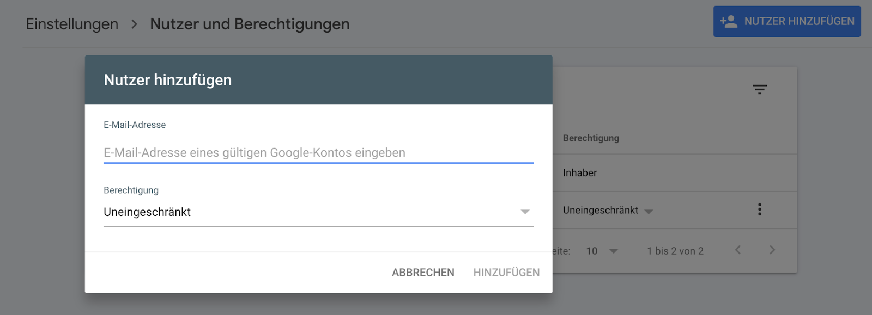Open Einstellungen breadcrumb link

[72, 24]
